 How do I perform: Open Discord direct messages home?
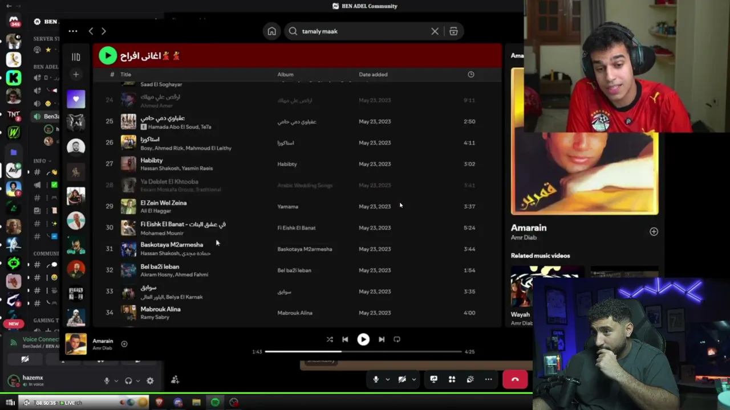14,21
